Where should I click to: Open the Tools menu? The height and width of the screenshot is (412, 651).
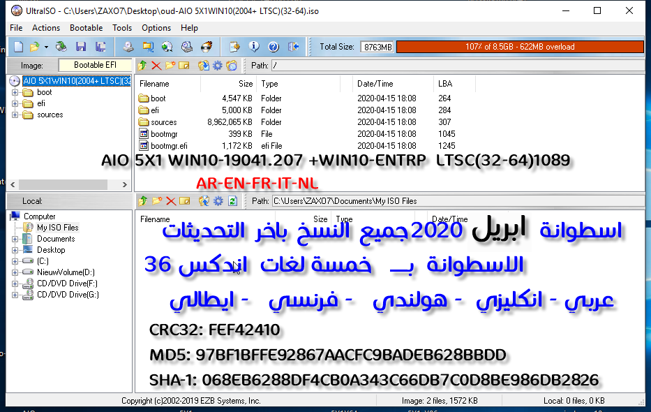(x=122, y=28)
